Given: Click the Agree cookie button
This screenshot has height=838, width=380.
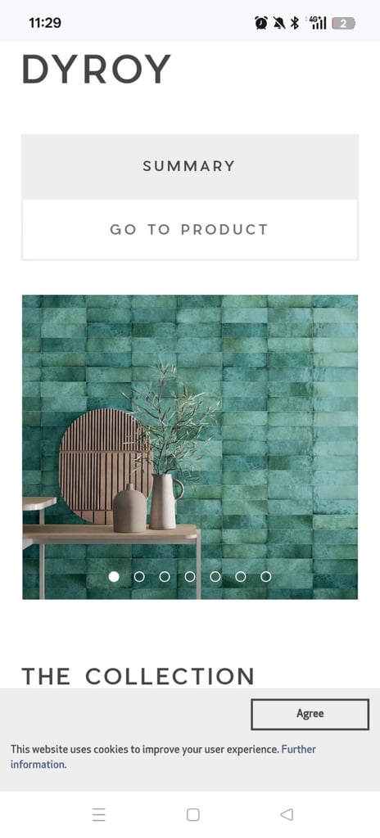Looking at the screenshot, I should [x=310, y=714].
